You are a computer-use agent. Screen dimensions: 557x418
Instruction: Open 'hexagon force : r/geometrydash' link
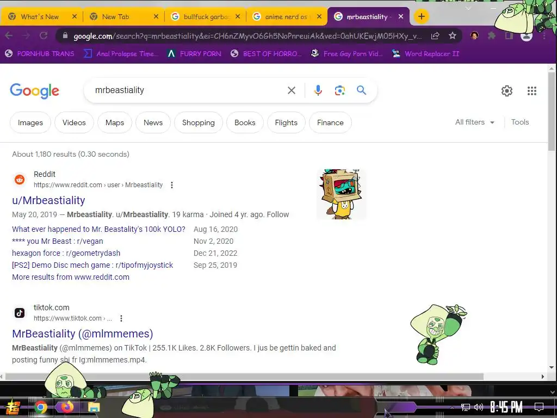click(66, 253)
